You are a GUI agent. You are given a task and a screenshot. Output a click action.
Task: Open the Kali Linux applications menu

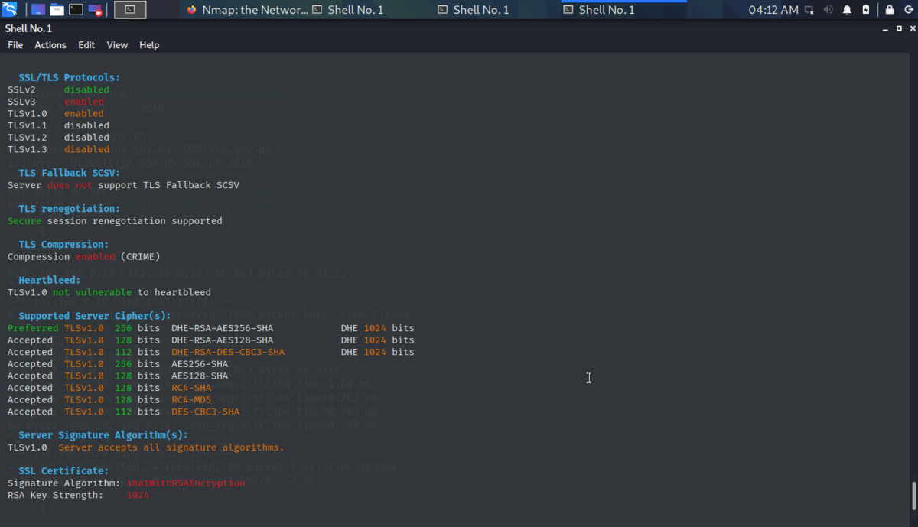(11, 10)
